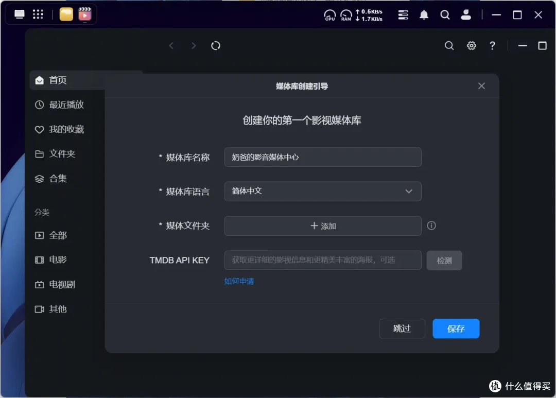Check the RAM usage gauge
Screen dimensions: 556x398
point(346,15)
